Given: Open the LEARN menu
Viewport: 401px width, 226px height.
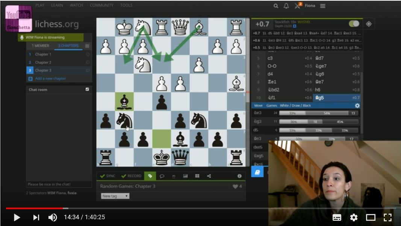Looking at the screenshot, I should tap(57, 5).
